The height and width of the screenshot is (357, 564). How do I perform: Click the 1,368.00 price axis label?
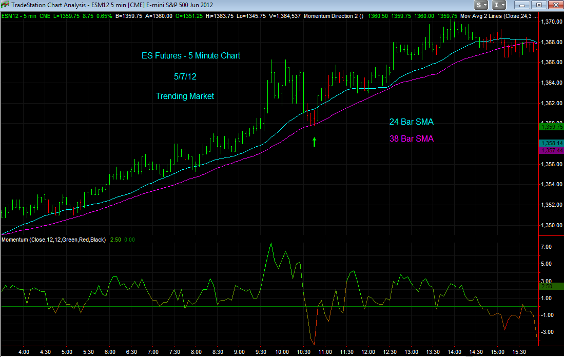tap(551, 42)
